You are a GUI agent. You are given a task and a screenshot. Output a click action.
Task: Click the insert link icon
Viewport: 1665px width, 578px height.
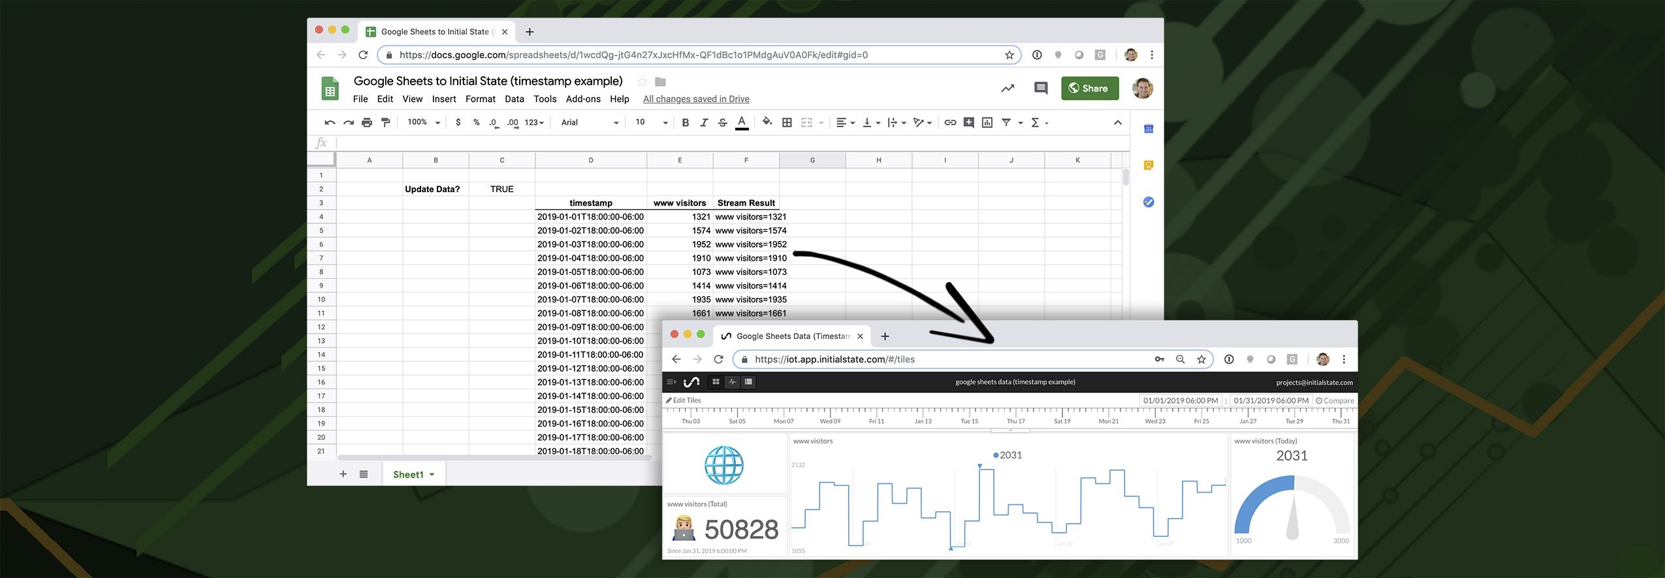pyautogui.click(x=951, y=123)
